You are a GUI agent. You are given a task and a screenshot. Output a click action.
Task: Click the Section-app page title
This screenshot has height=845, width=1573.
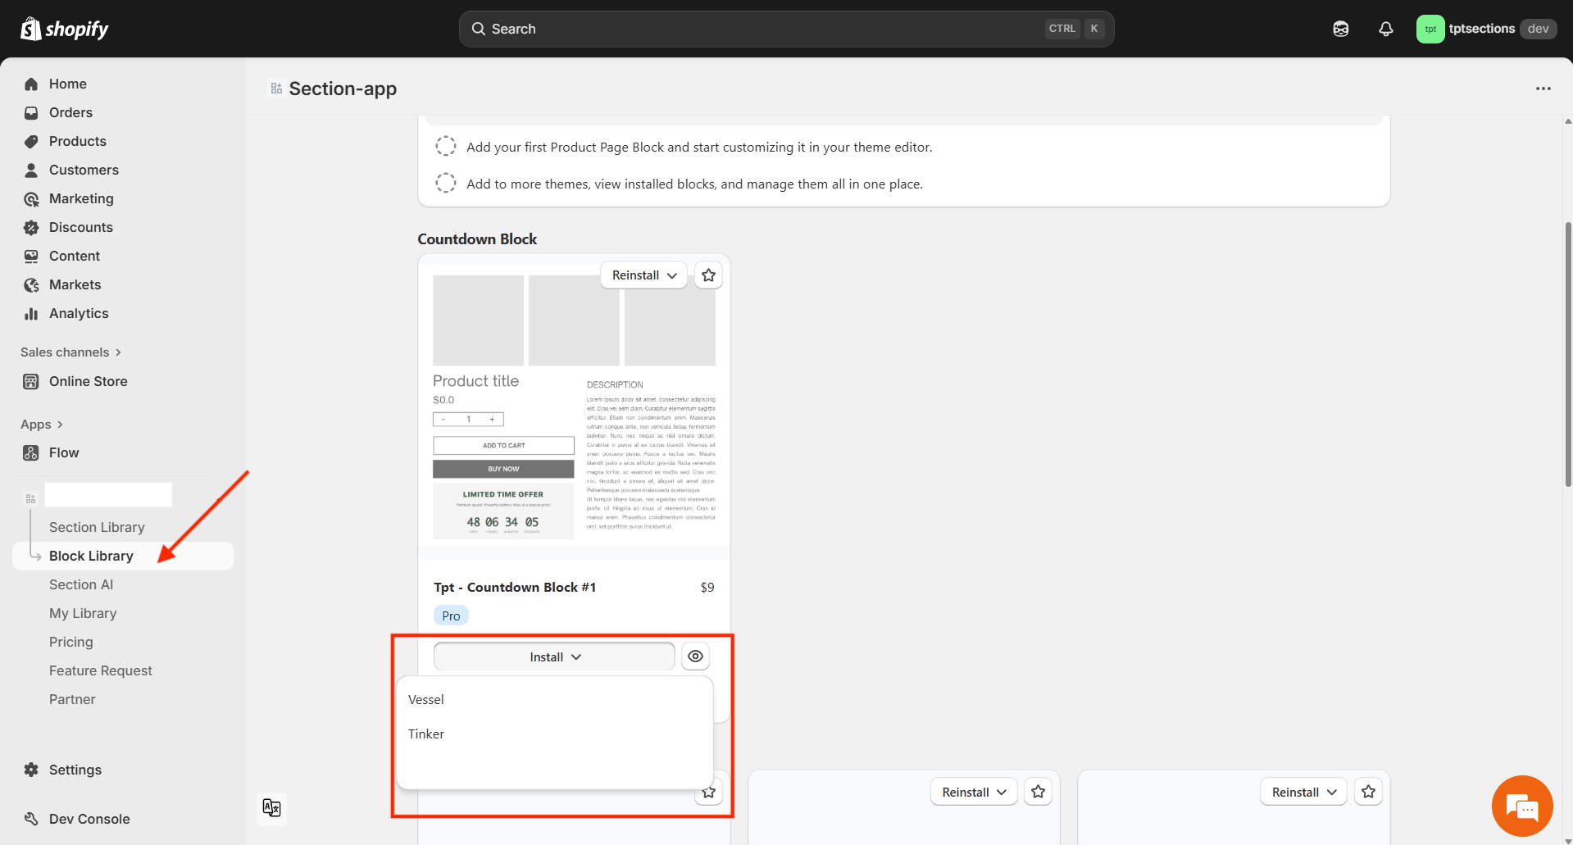pos(343,89)
